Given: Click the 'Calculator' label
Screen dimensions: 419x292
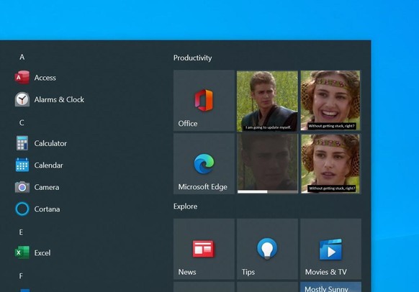Looking at the screenshot, I should [x=50, y=143].
